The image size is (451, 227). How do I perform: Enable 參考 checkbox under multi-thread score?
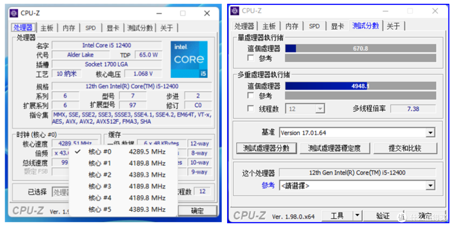[x=251, y=96]
